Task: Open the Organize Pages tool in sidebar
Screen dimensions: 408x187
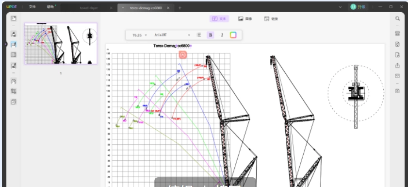Action: pos(14,55)
